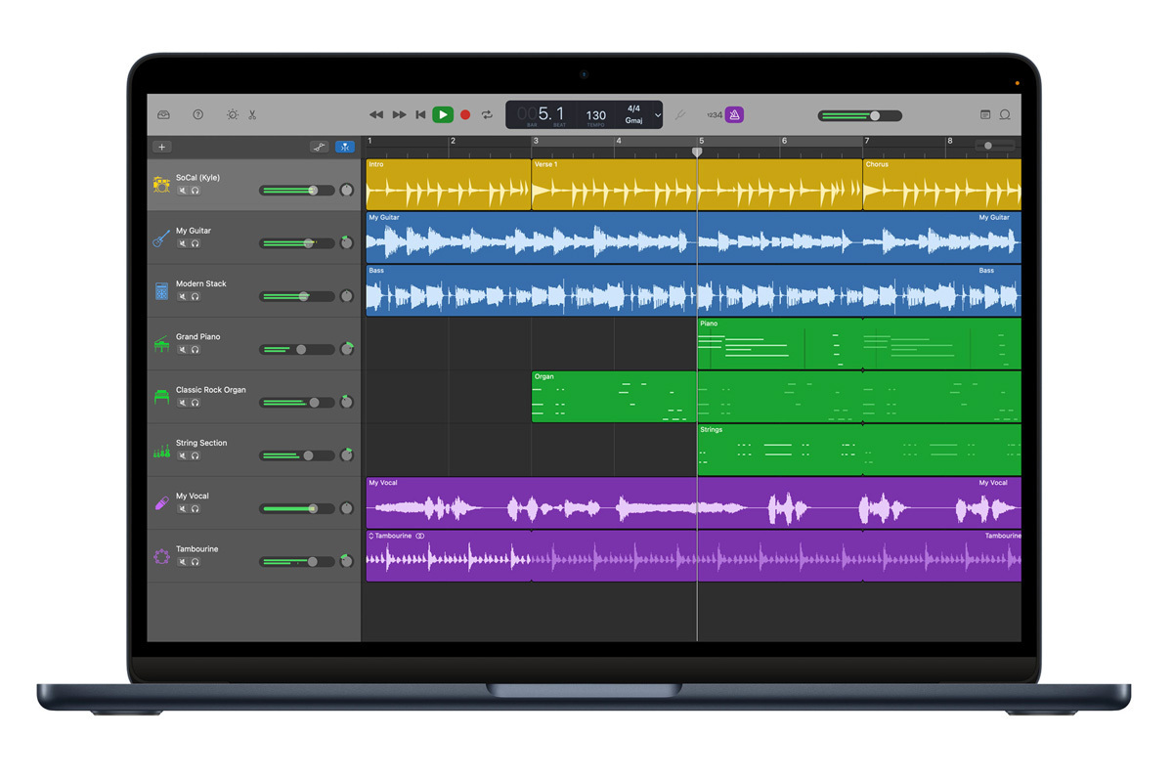
Task: Toggle the purple metronome button
Action: pyautogui.click(x=735, y=114)
